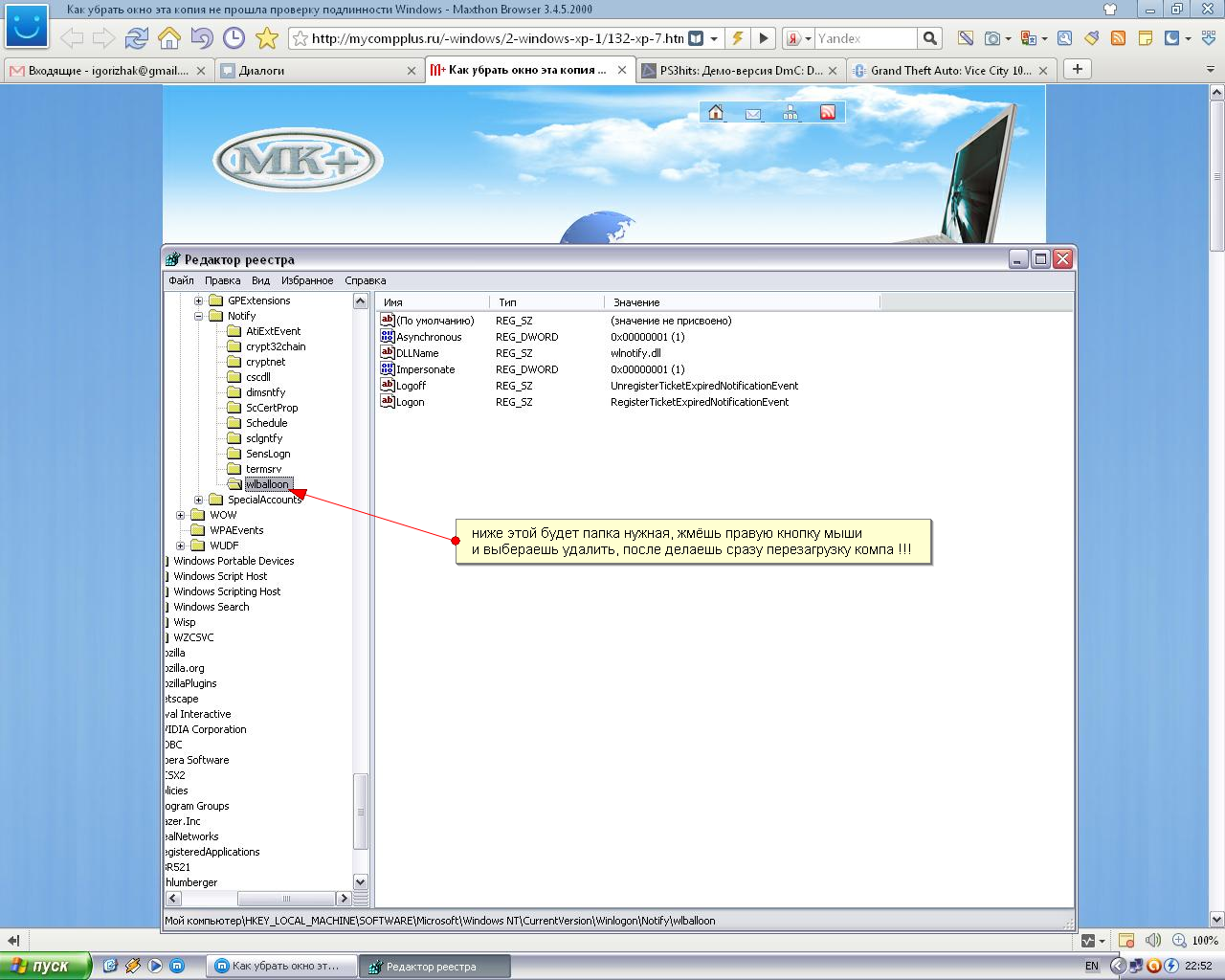Expand the WUDF registry key
1225x980 pixels.
(x=181, y=546)
